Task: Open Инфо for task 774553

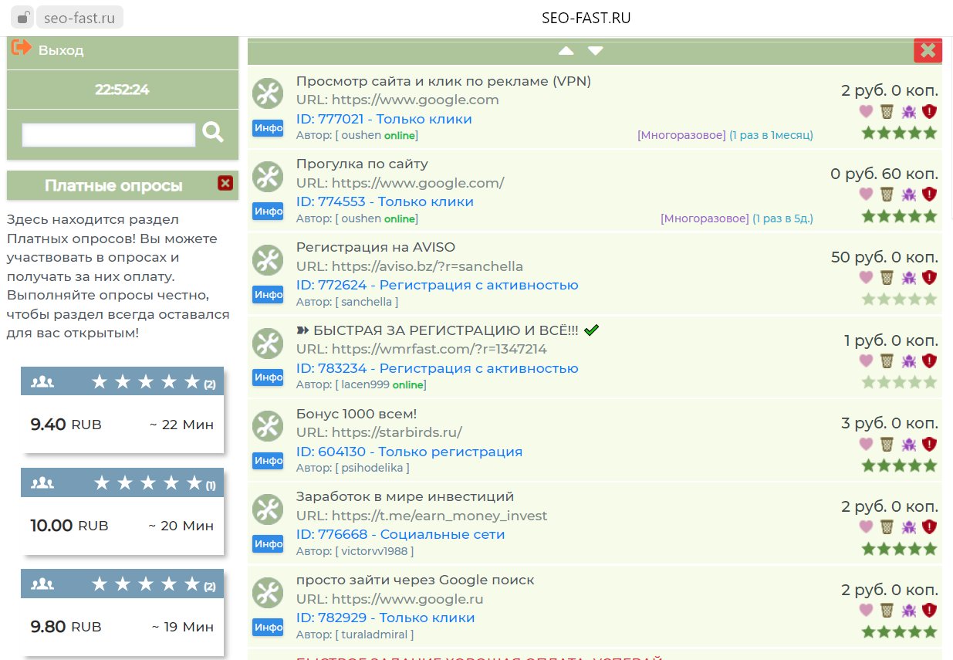Action: point(269,212)
